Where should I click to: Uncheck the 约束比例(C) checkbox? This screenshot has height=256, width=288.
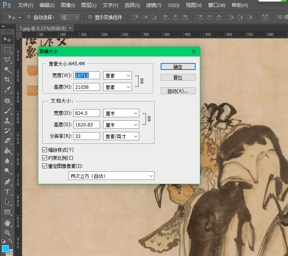click(x=44, y=158)
